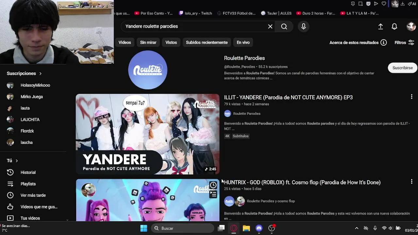Select the Videos filter chip
The height and width of the screenshot is (235, 418).
[x=125, y=42]
